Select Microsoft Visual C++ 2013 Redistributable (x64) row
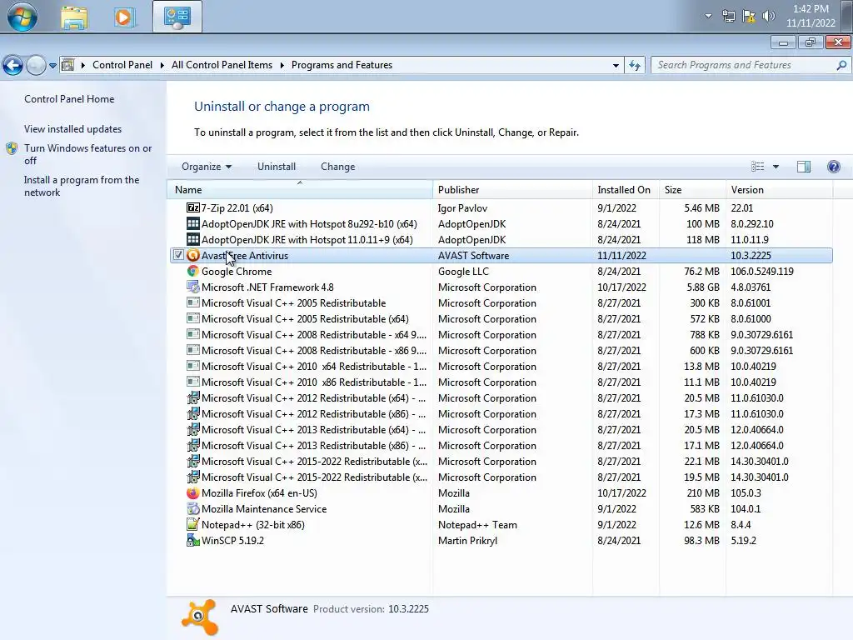This screenshot has width=853, height=640. pos(501,429)
